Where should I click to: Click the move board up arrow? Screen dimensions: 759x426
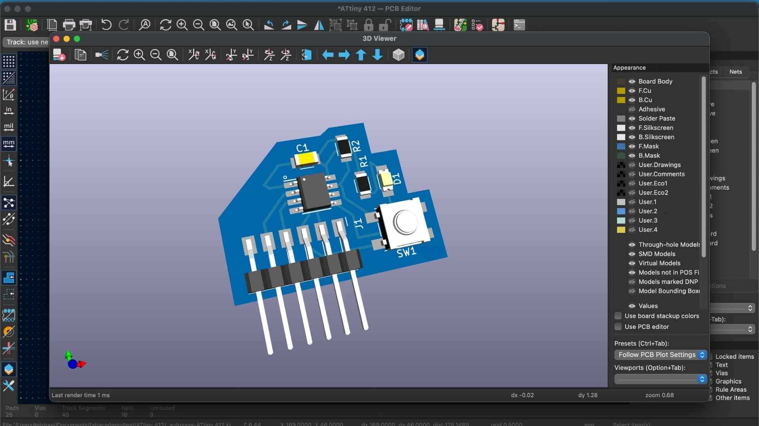[x=361, y=55]
